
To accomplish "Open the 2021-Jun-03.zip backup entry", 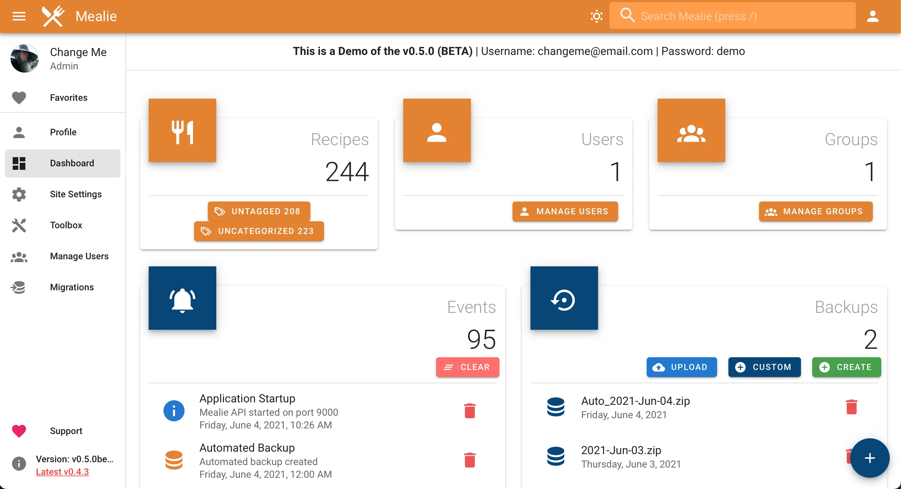I will tap(704, 457).
